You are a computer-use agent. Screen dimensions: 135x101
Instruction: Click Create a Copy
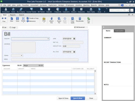click(33, 18)
